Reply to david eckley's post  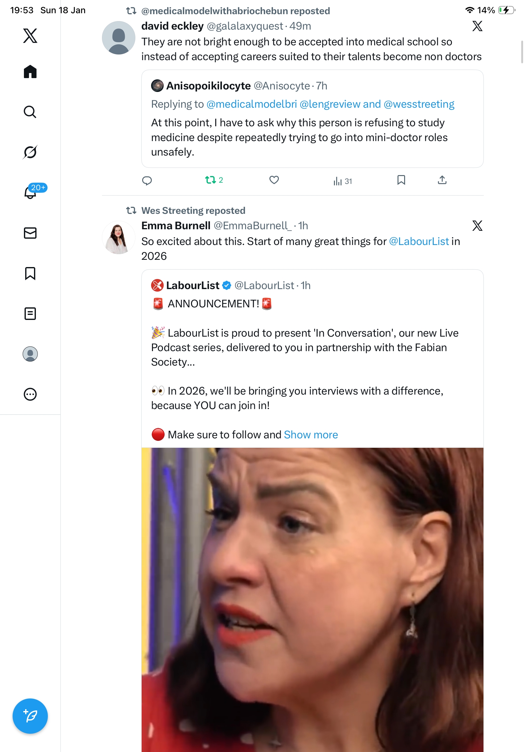[147, 180]
